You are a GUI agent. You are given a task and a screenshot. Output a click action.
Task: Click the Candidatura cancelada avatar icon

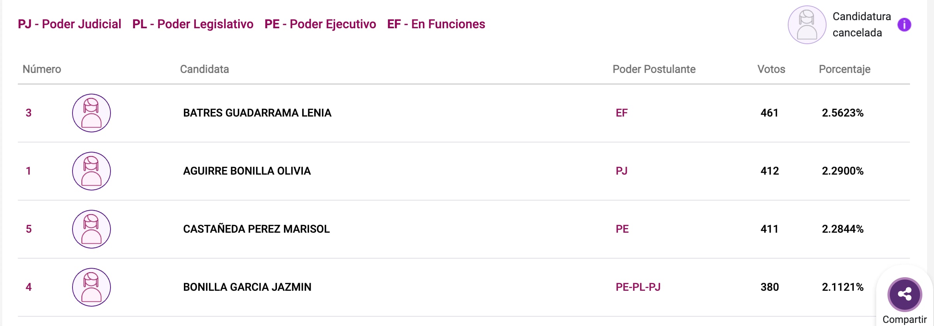point(807,25)
